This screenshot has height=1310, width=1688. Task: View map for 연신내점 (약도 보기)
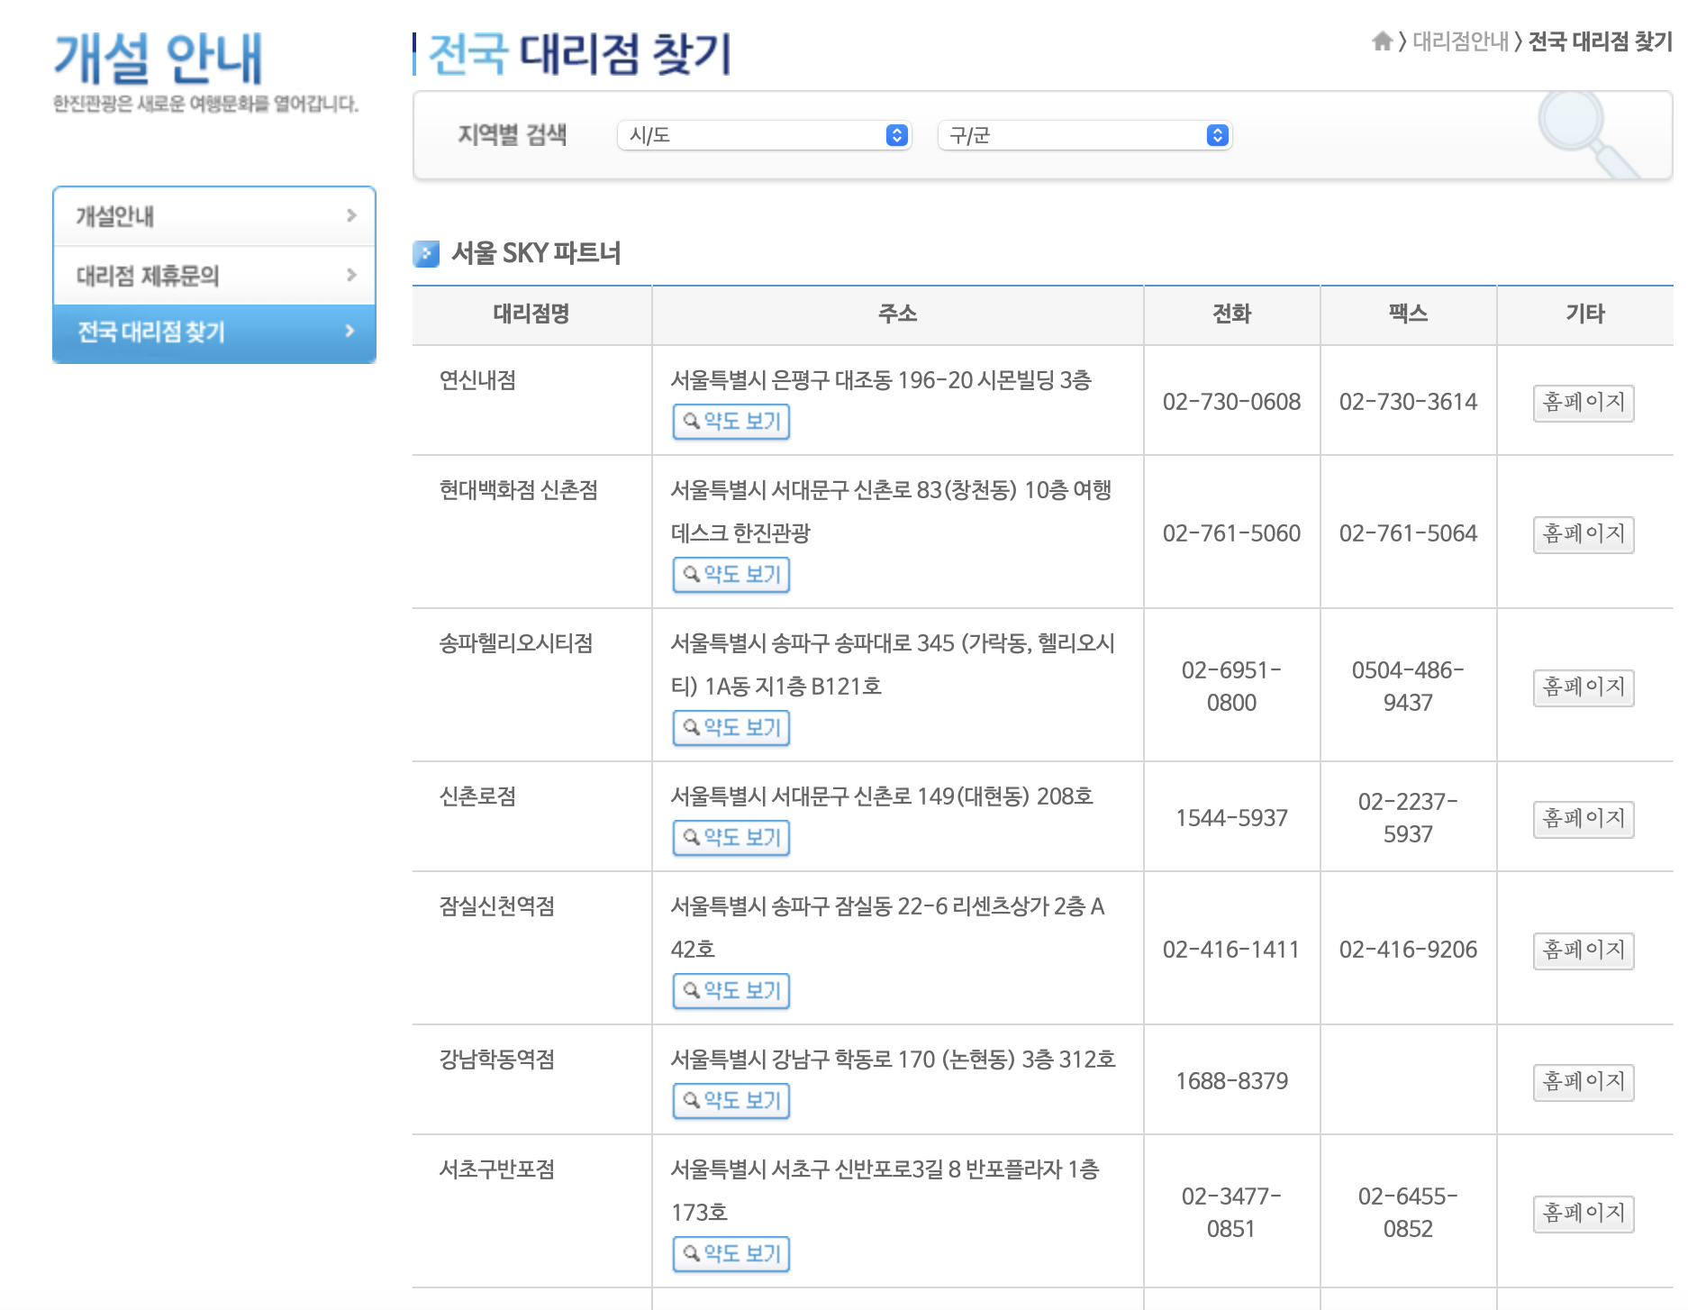click(731, 422)
